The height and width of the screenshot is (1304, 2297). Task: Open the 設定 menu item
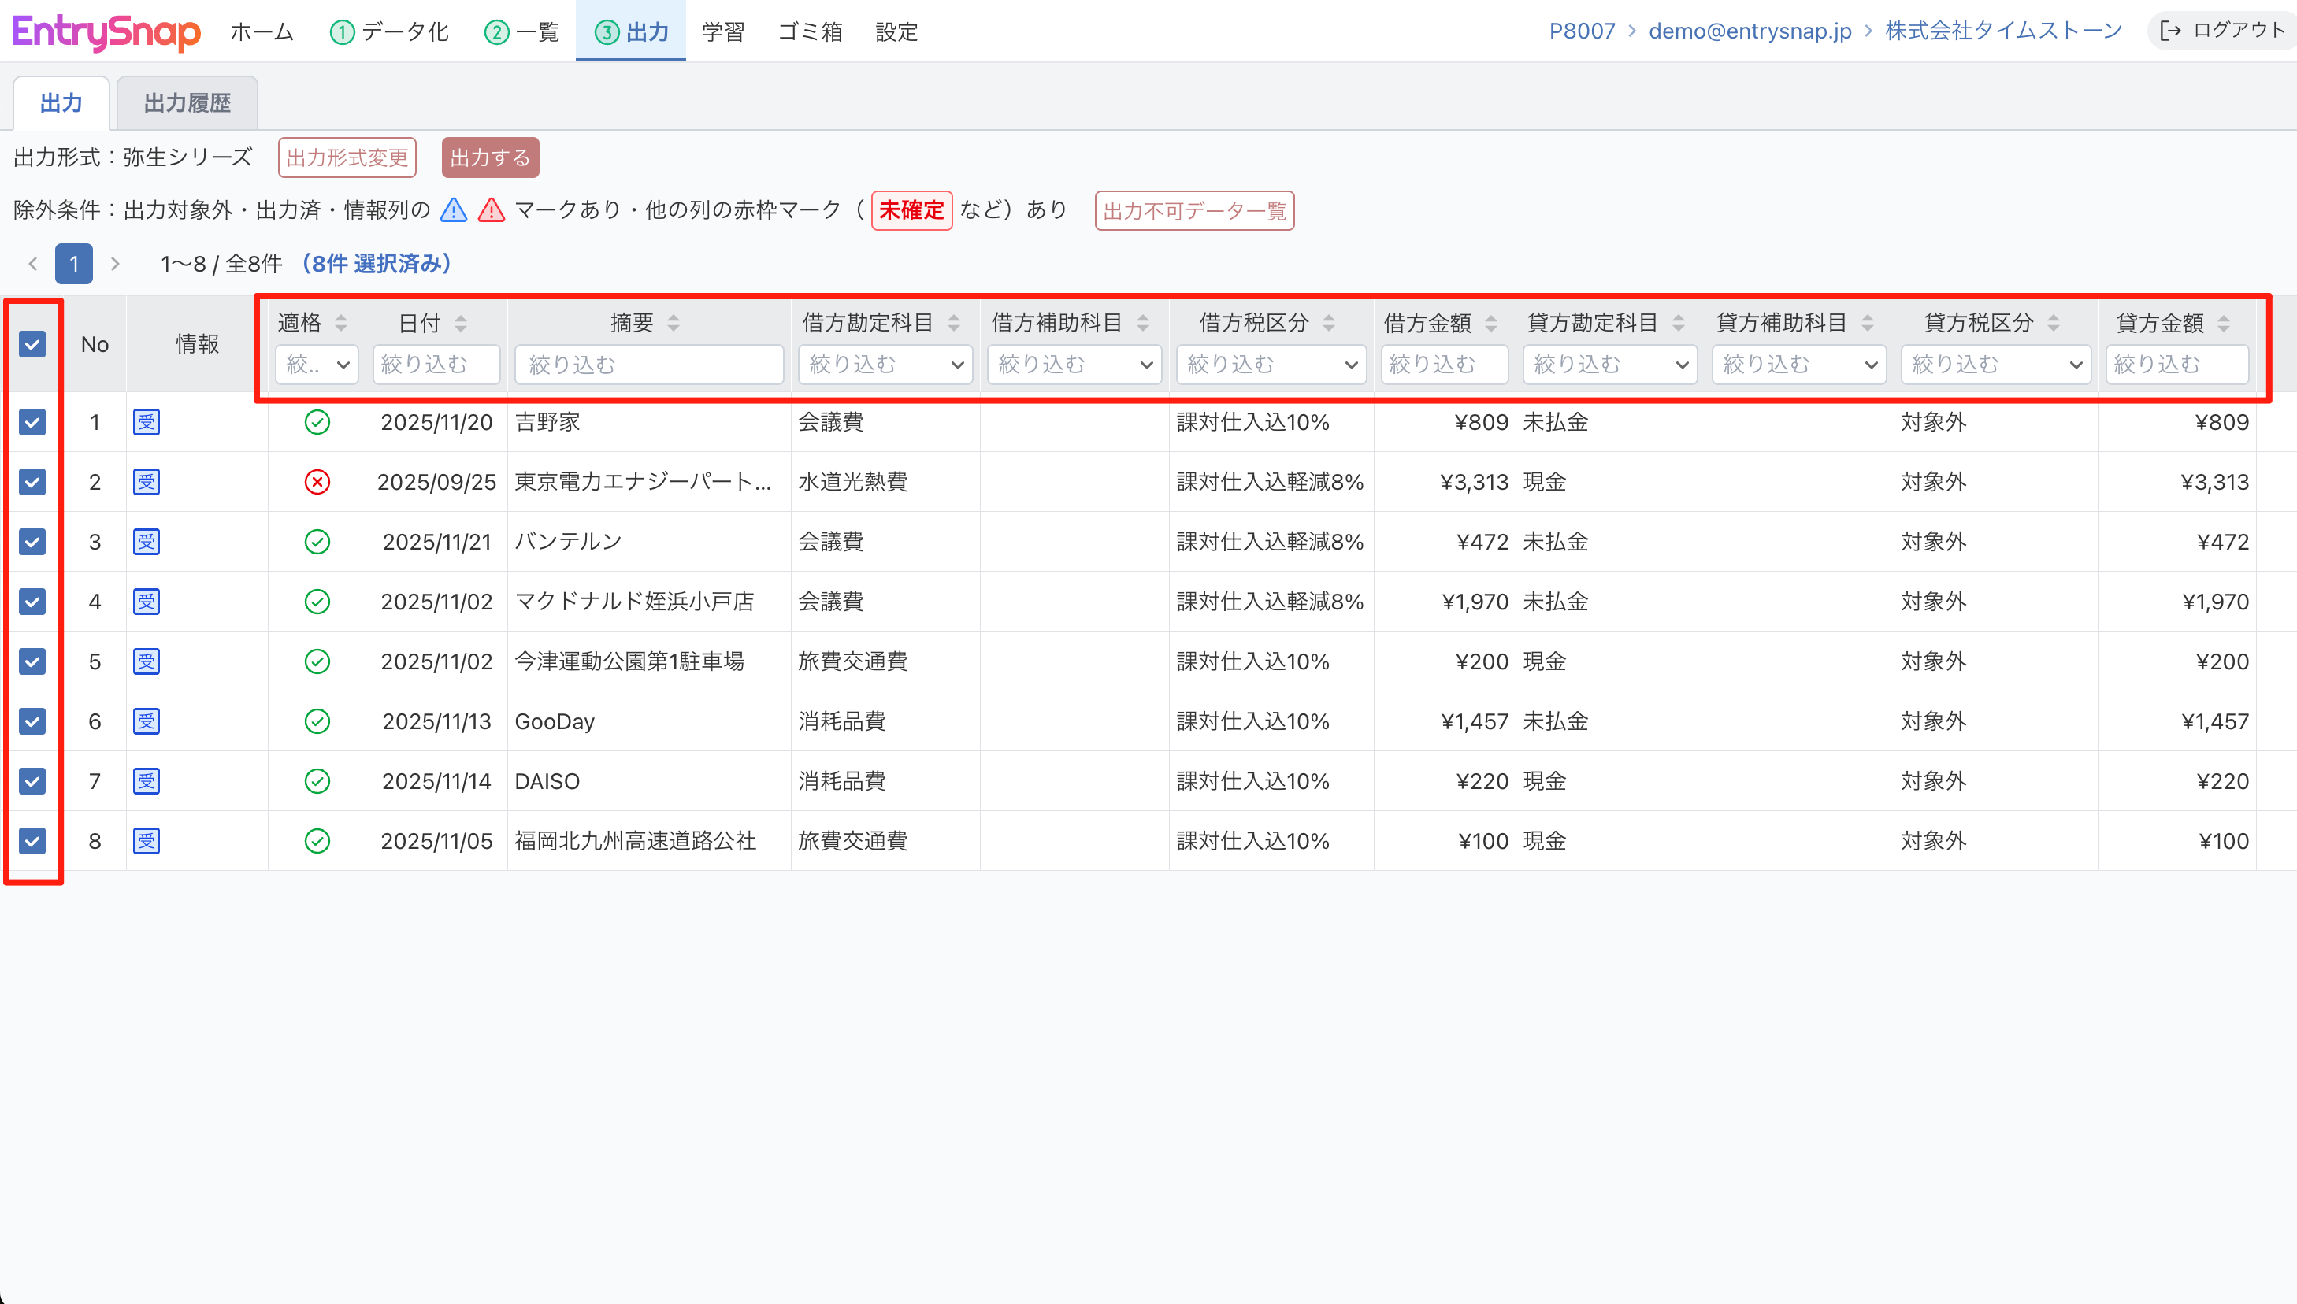click(x=896, y=32)
